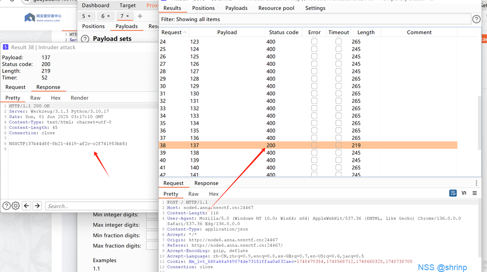487x272 pixels.
Task: Toggle Error checkbox for request 27
Action: 314,64
